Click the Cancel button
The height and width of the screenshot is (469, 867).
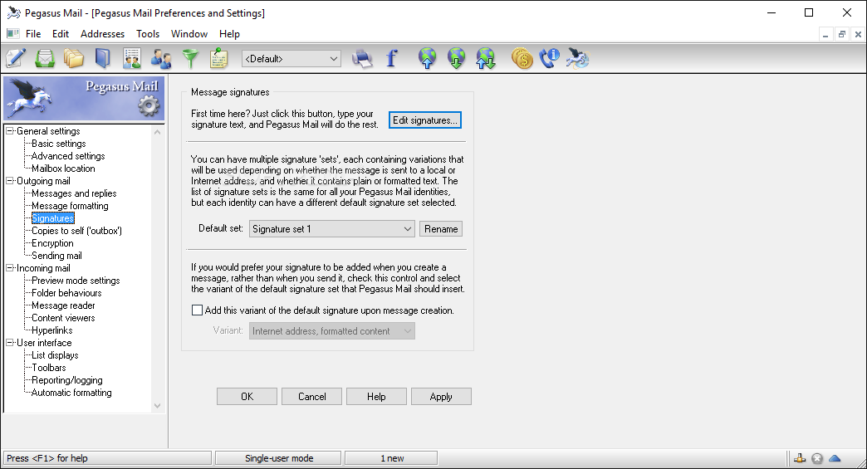pos(312,397)
